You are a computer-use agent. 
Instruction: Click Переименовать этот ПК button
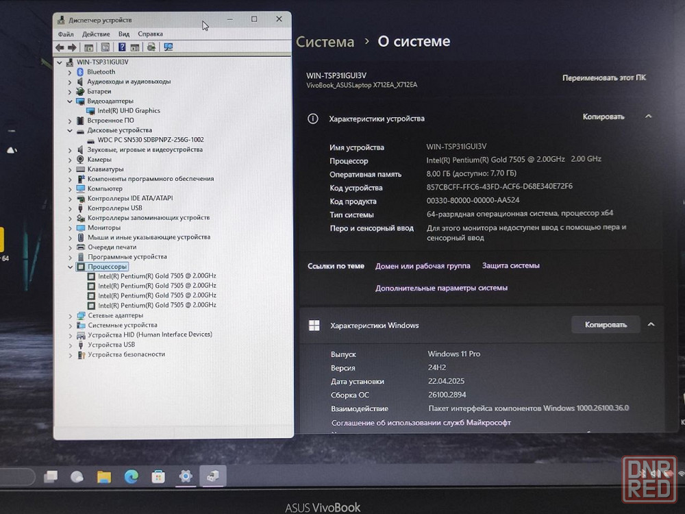603,78
